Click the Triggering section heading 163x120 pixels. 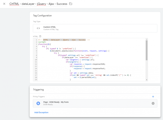[x=38, y=89]
